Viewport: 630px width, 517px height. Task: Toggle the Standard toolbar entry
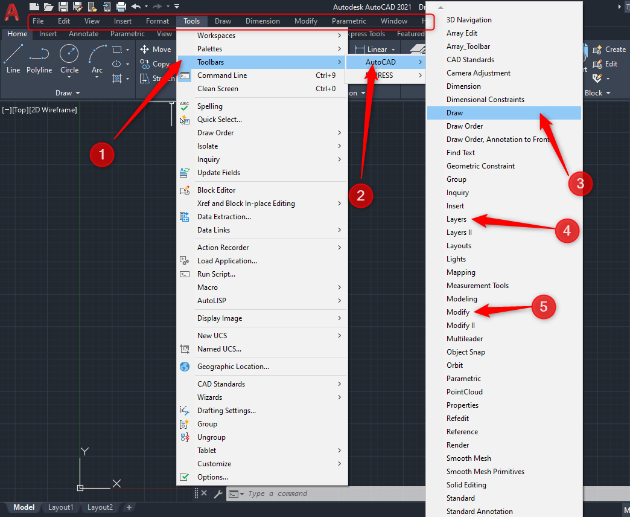[x=504, y=498]
